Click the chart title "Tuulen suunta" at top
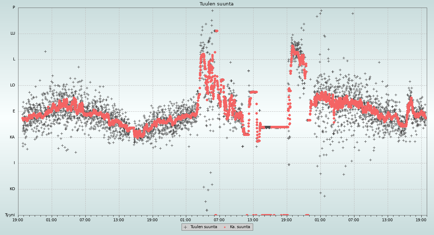The height and width of the screenshot is (235, 434). tap(217, 4)
